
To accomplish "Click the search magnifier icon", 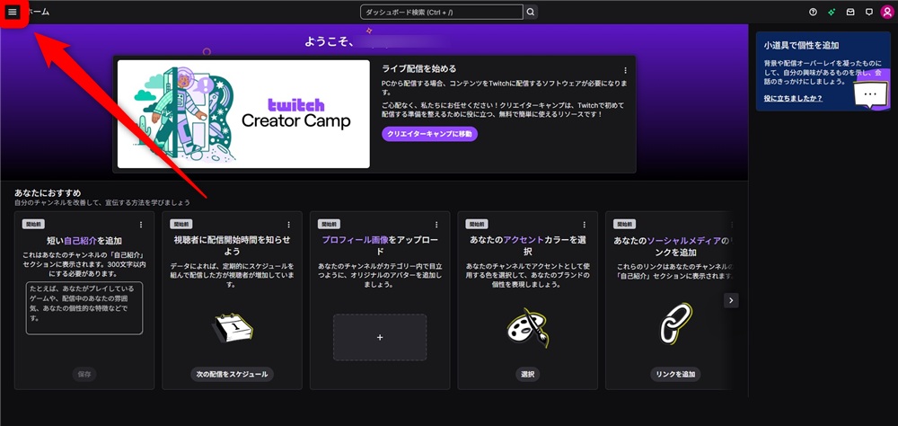I will coord(531,12).
